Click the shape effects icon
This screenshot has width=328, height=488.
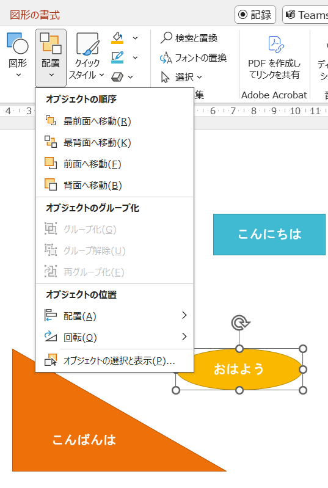tap(117, 76)
